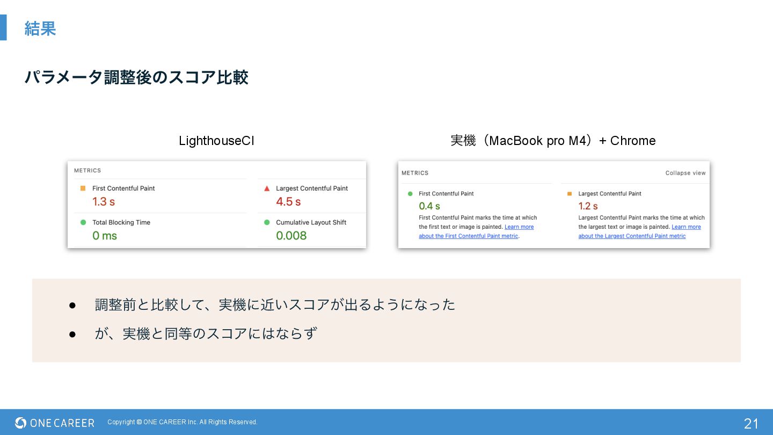Click the green circle icon beside Cumulative Layout Shift
Viewport: 773px width, 435px height.
pos(267,222)
